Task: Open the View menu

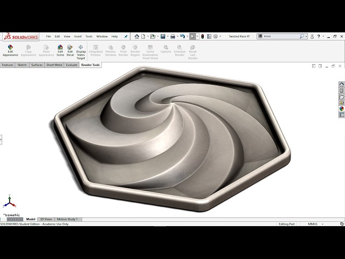Action: 67,37
